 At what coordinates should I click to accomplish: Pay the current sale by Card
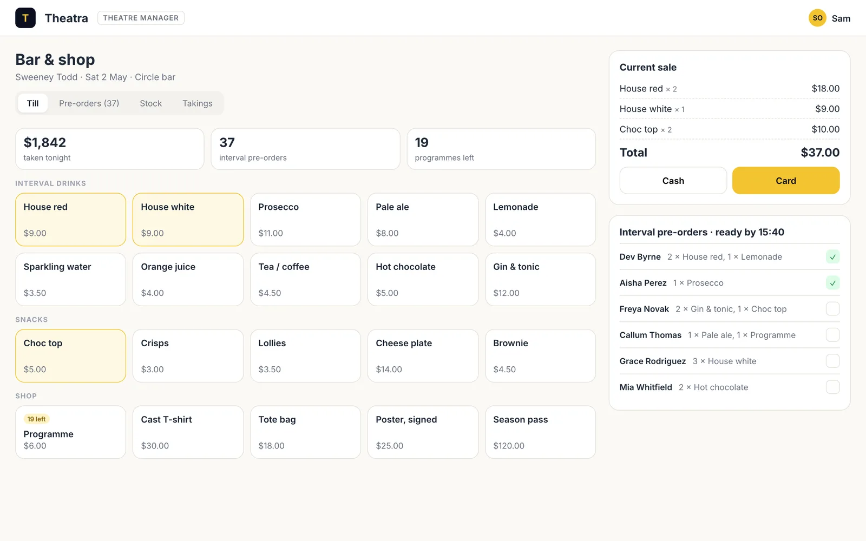786,181
